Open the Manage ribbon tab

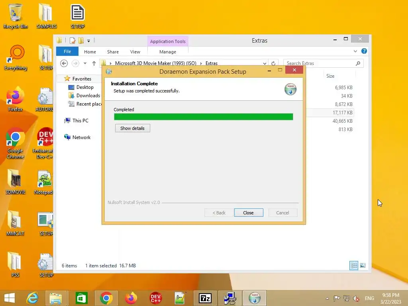pyautogui.click(x=168, y=52)
